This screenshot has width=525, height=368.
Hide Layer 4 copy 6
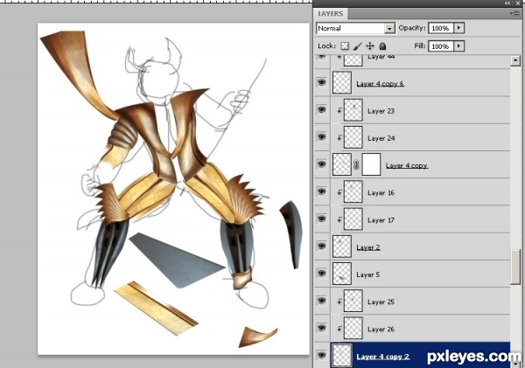point(322,82)
